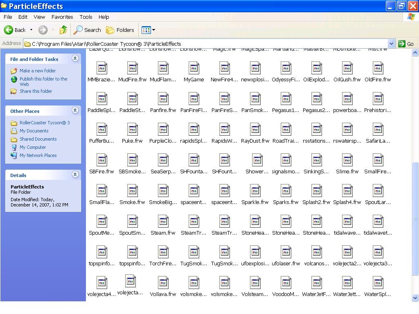This screenshot has height=314, width=419.
Task: Click the Steam.frw file icon
Action: click(163, 222)
